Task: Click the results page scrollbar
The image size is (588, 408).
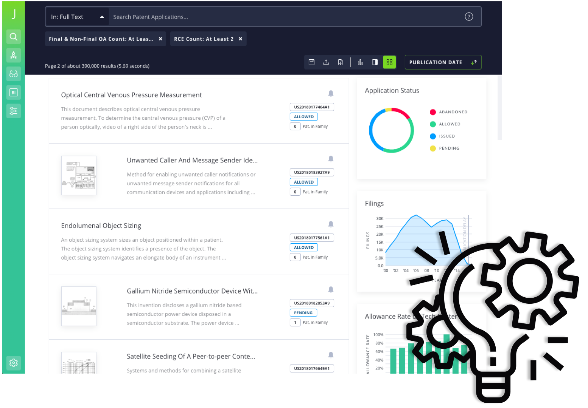Action: point(499,108)
